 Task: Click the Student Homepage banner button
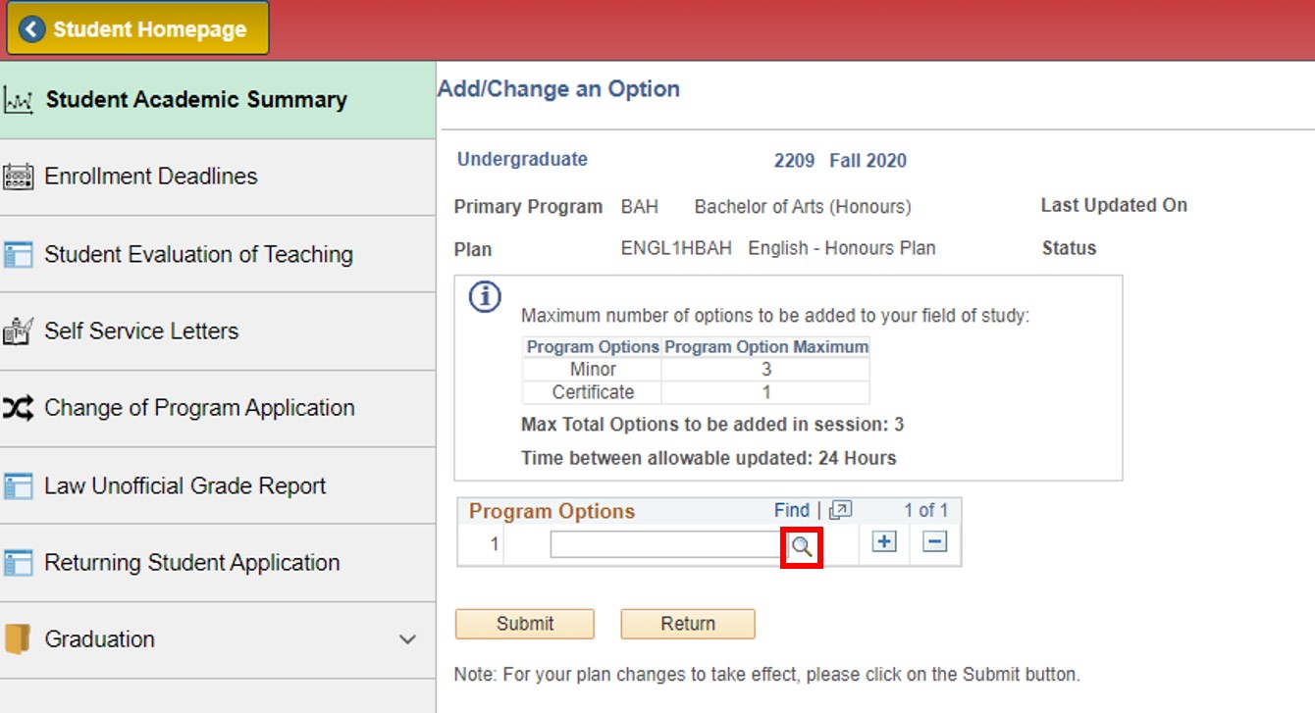pos(136,28)
